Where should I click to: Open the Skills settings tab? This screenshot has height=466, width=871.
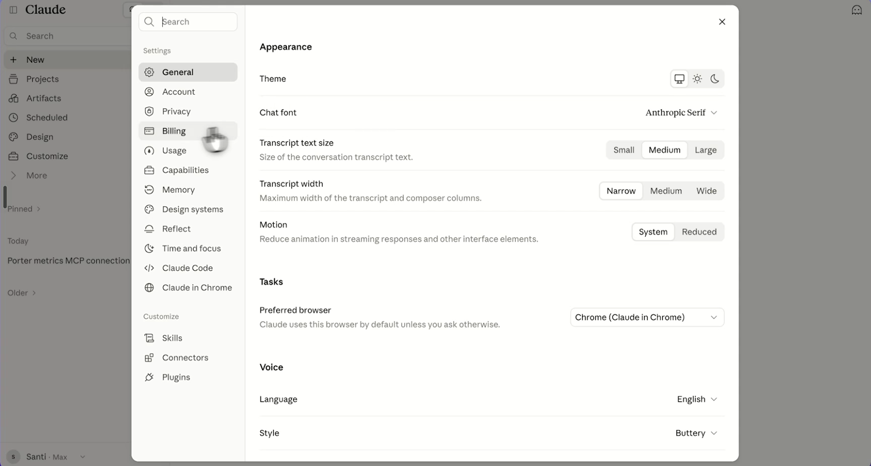point(188,338)
